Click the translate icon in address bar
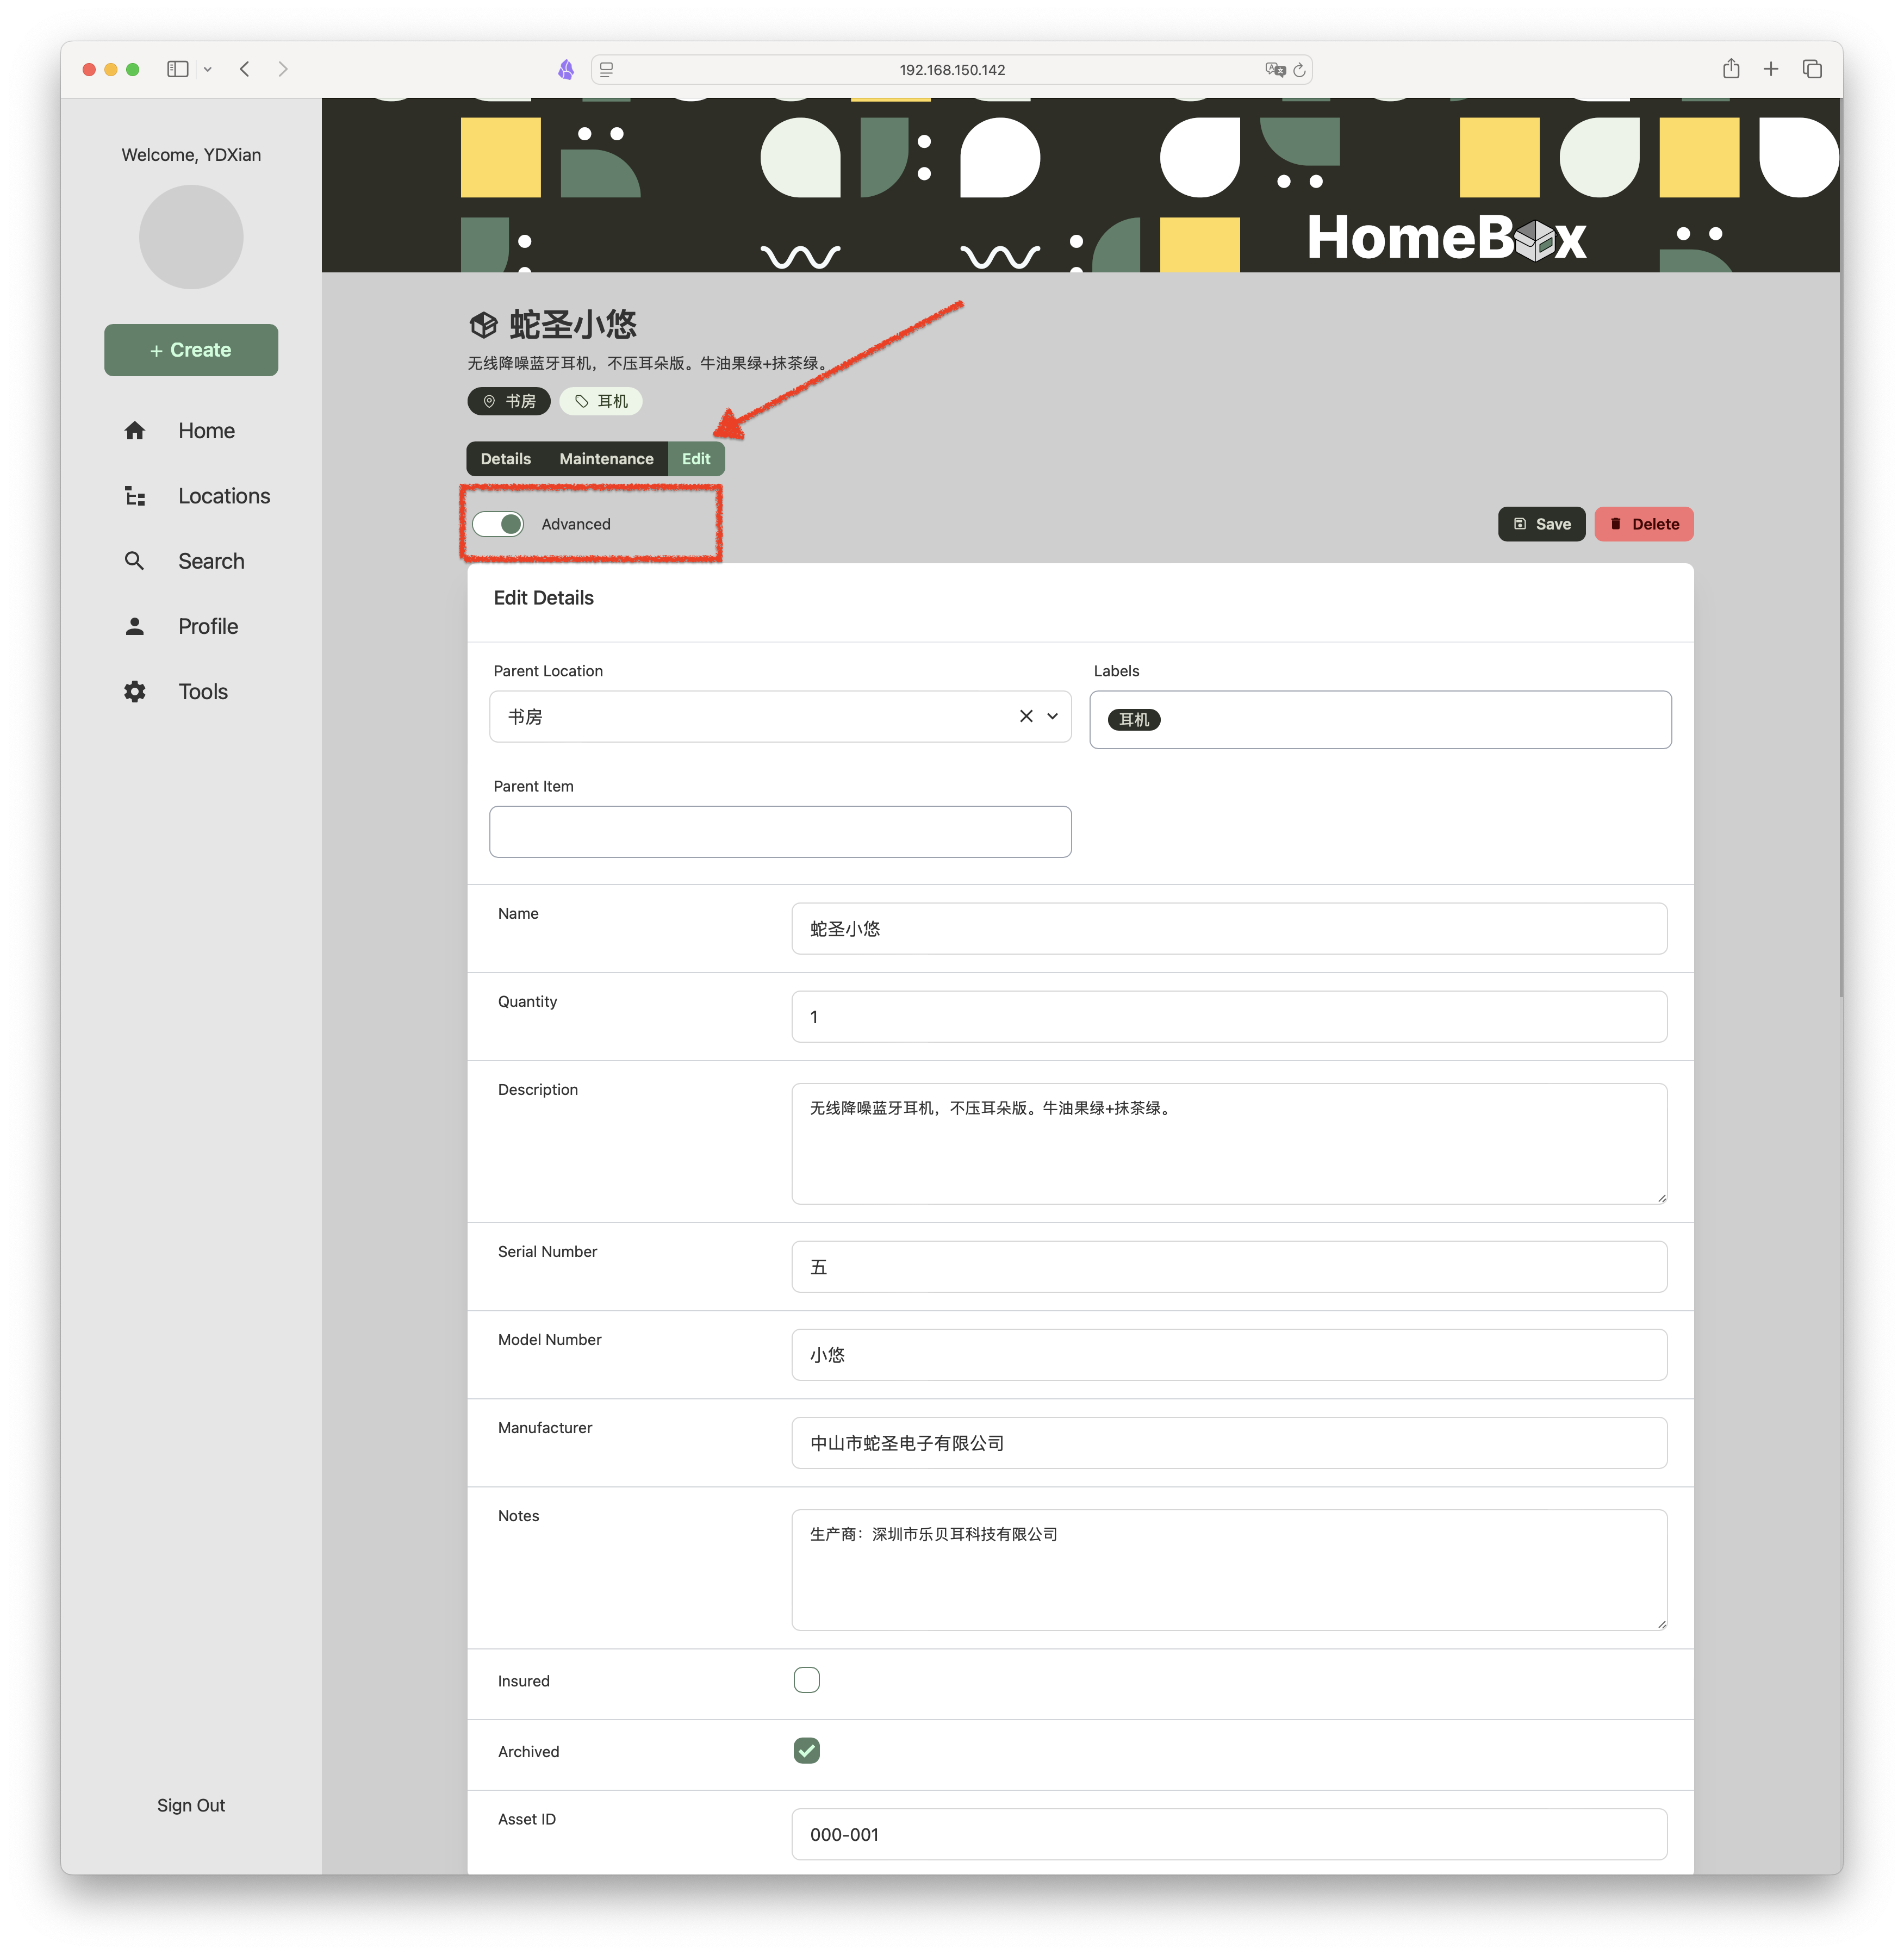 click(x=1274, y=70)
